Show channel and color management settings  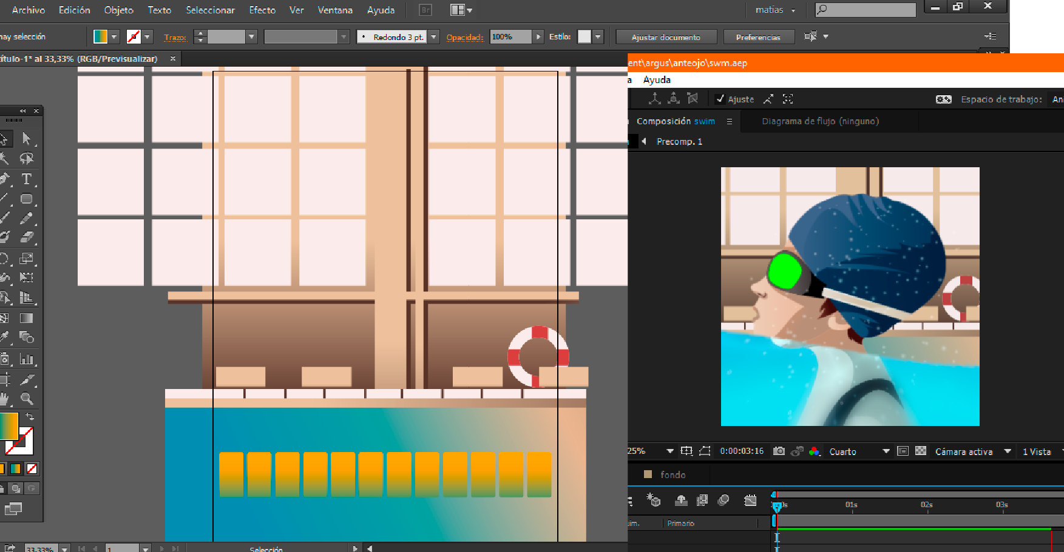[814, 451]
